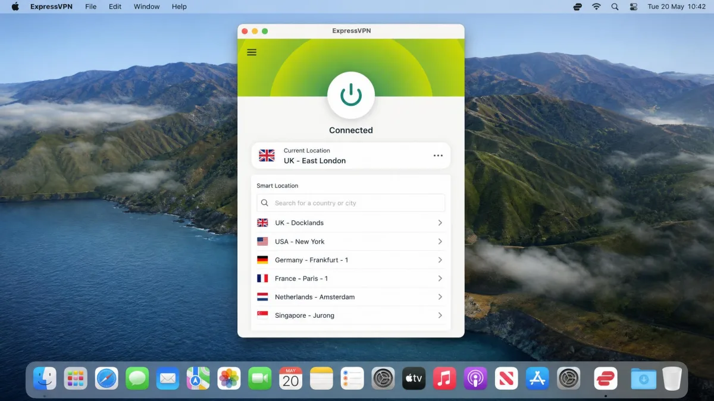
Task: Select the UK - East London current location
Action: pos(351,156)
